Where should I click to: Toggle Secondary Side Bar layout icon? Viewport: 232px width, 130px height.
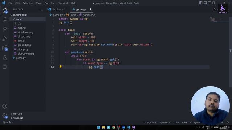tap(210, 3)
